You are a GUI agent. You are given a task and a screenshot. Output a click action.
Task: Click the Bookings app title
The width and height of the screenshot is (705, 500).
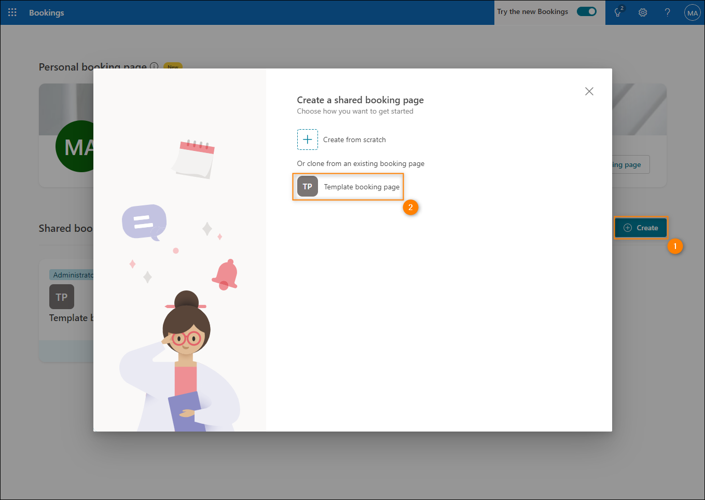pyautogui.click(x=47, y=12)
